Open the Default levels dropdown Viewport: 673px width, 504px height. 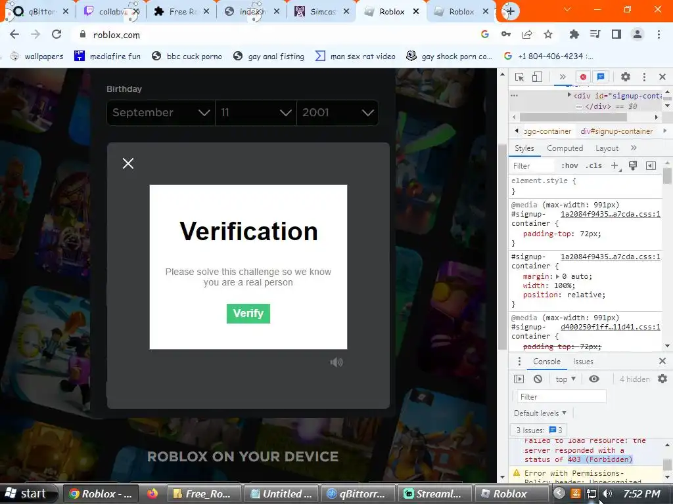click(x=540, y=413)
